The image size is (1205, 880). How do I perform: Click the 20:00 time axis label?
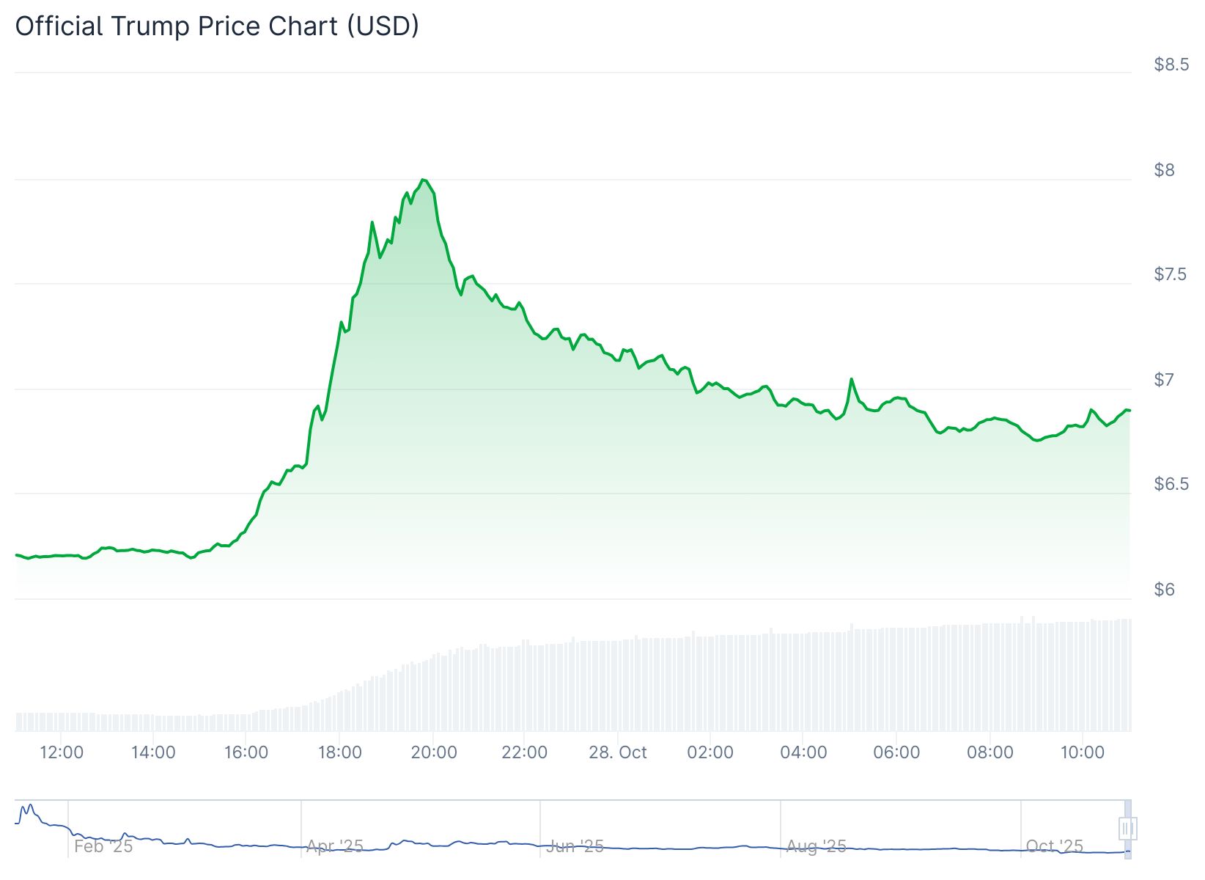tap(433, 752)
